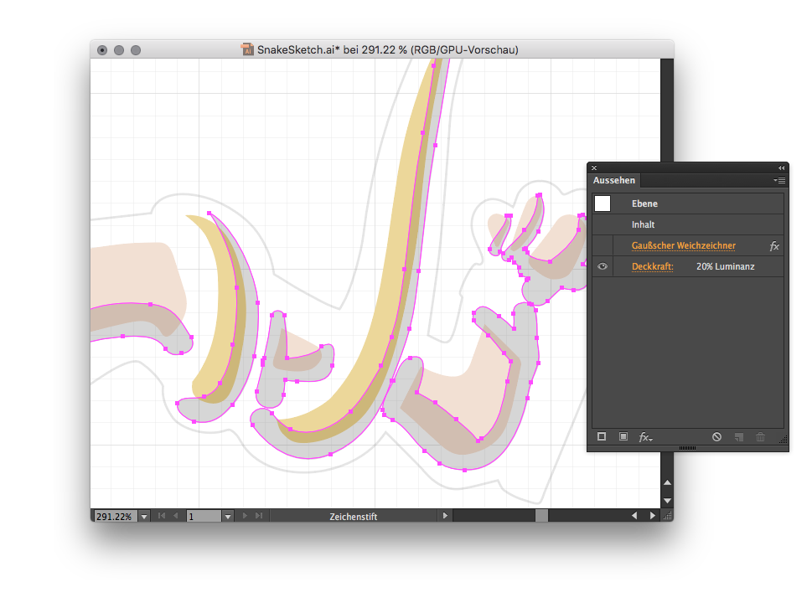The width and height of the screenshot is (812, 613).
Task: Open the artboard number dropdown
Action: [227, 517]
